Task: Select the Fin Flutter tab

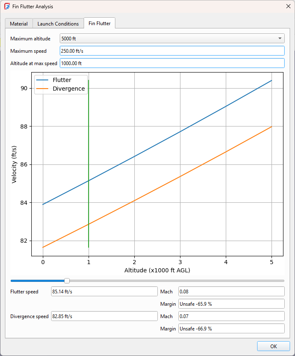Action: (x=99, y=23)
